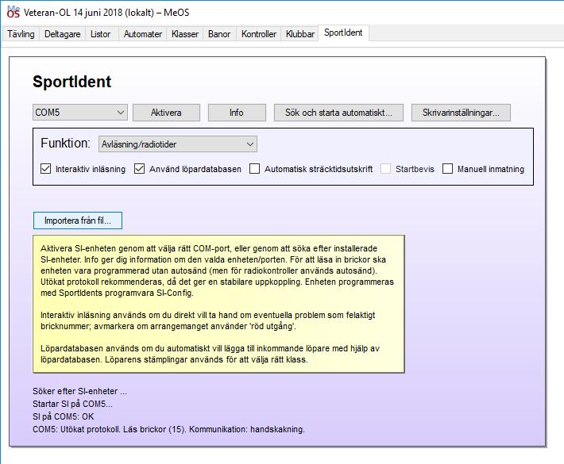The image size is (564, 464).
Task: Click Importera från fil button
Action: pyautogui.click(x=78, y=220)
